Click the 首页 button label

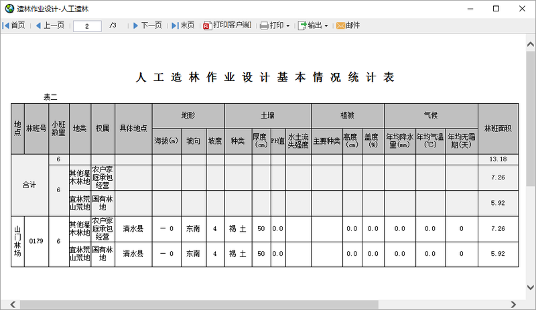(18, 25)
